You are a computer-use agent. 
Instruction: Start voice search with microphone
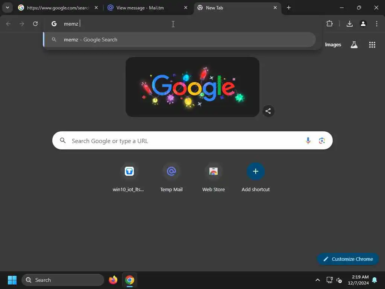(308, 141)
